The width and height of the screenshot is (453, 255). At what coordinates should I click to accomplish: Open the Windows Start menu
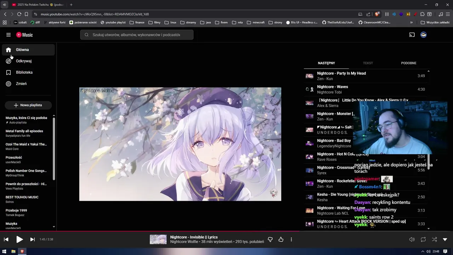(4, 251)
